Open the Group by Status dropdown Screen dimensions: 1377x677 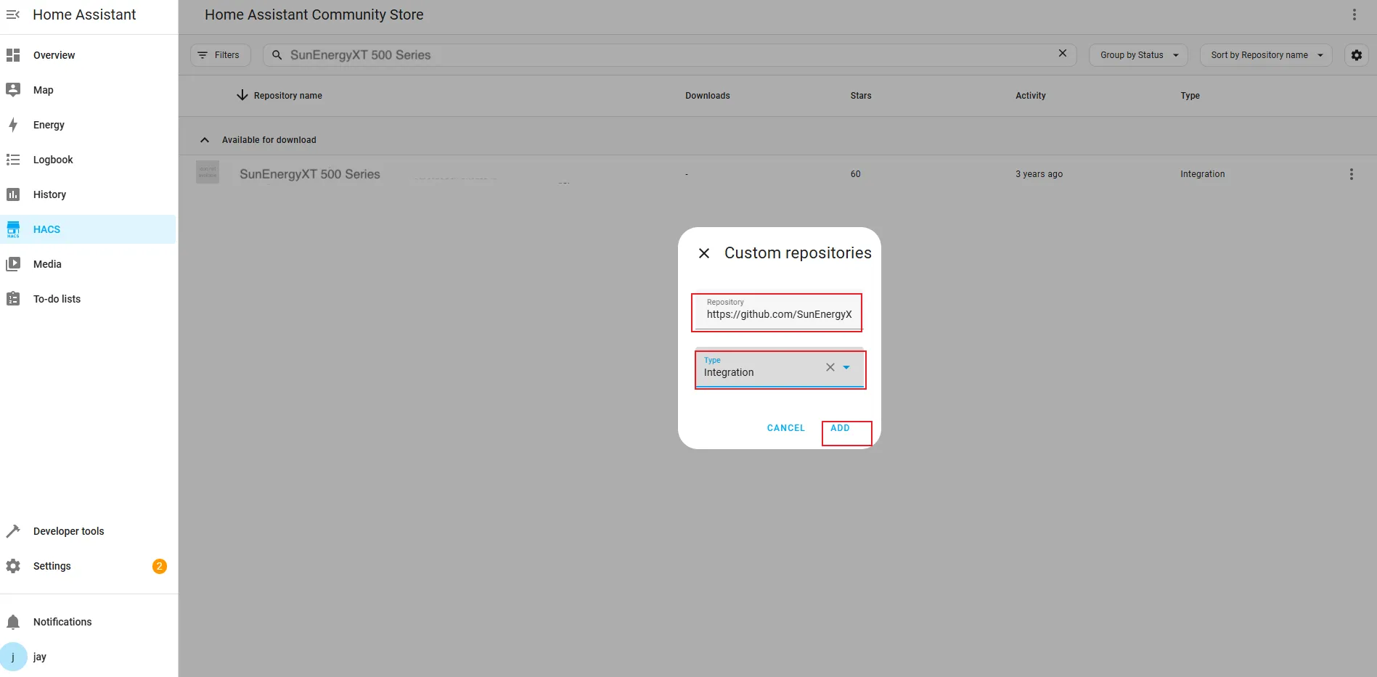pos(1137,55)
